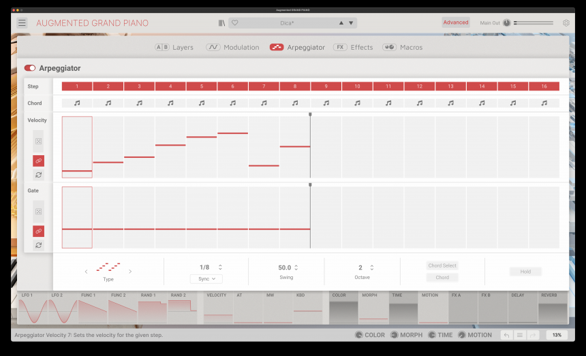Click the chord note icon for step 8

[295, 103]
